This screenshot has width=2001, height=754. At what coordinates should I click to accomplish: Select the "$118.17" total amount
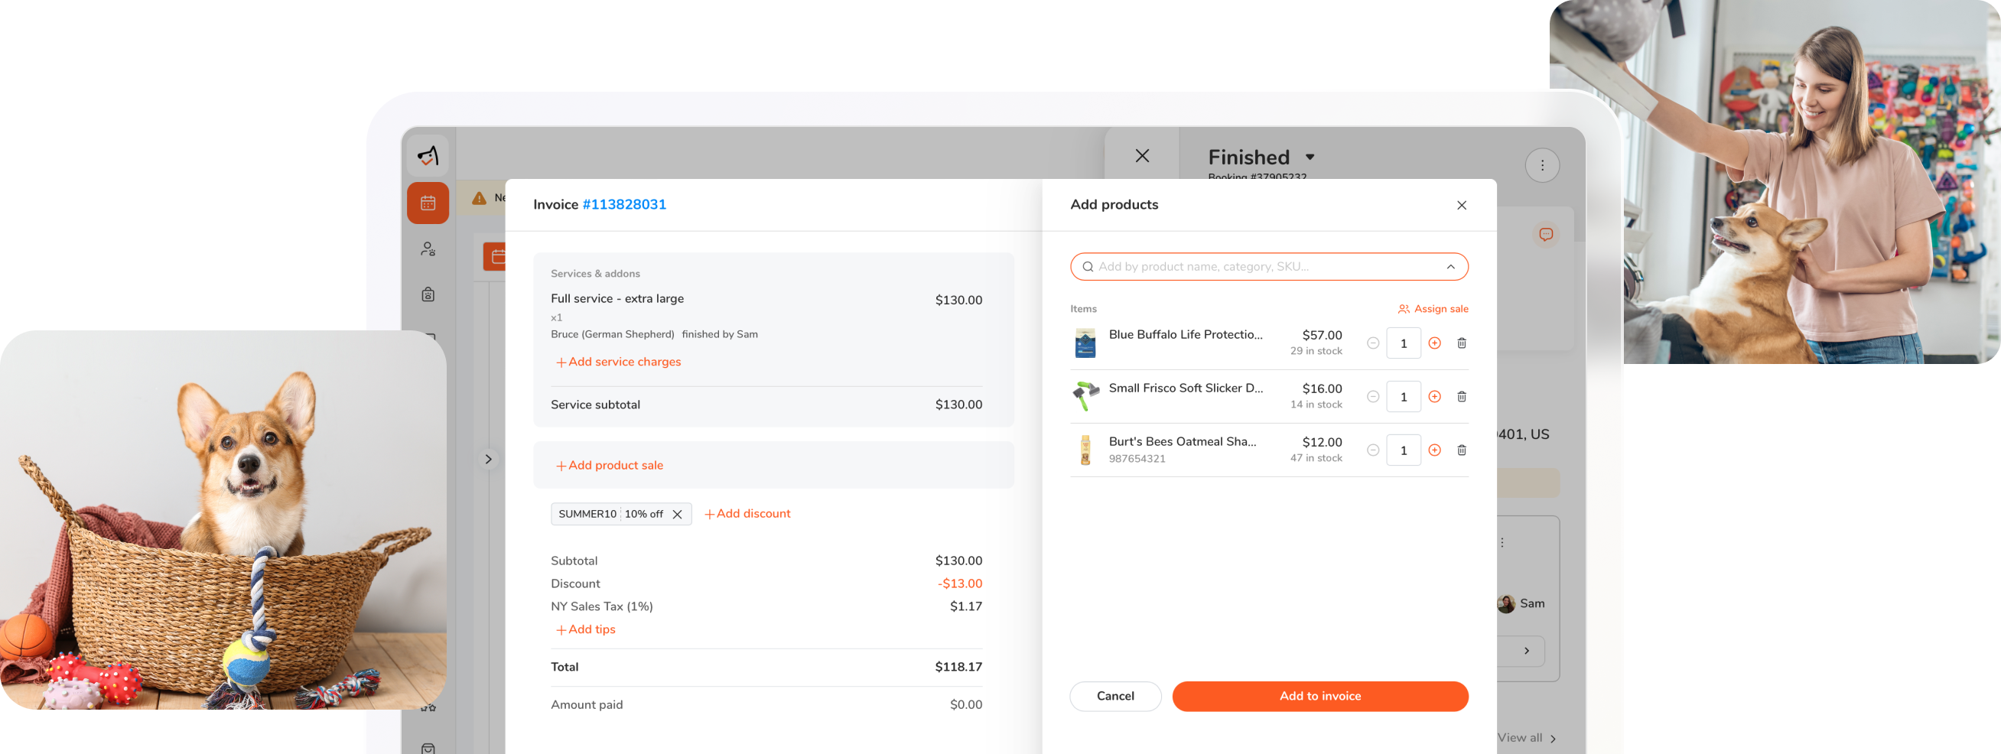coord(958,667)
